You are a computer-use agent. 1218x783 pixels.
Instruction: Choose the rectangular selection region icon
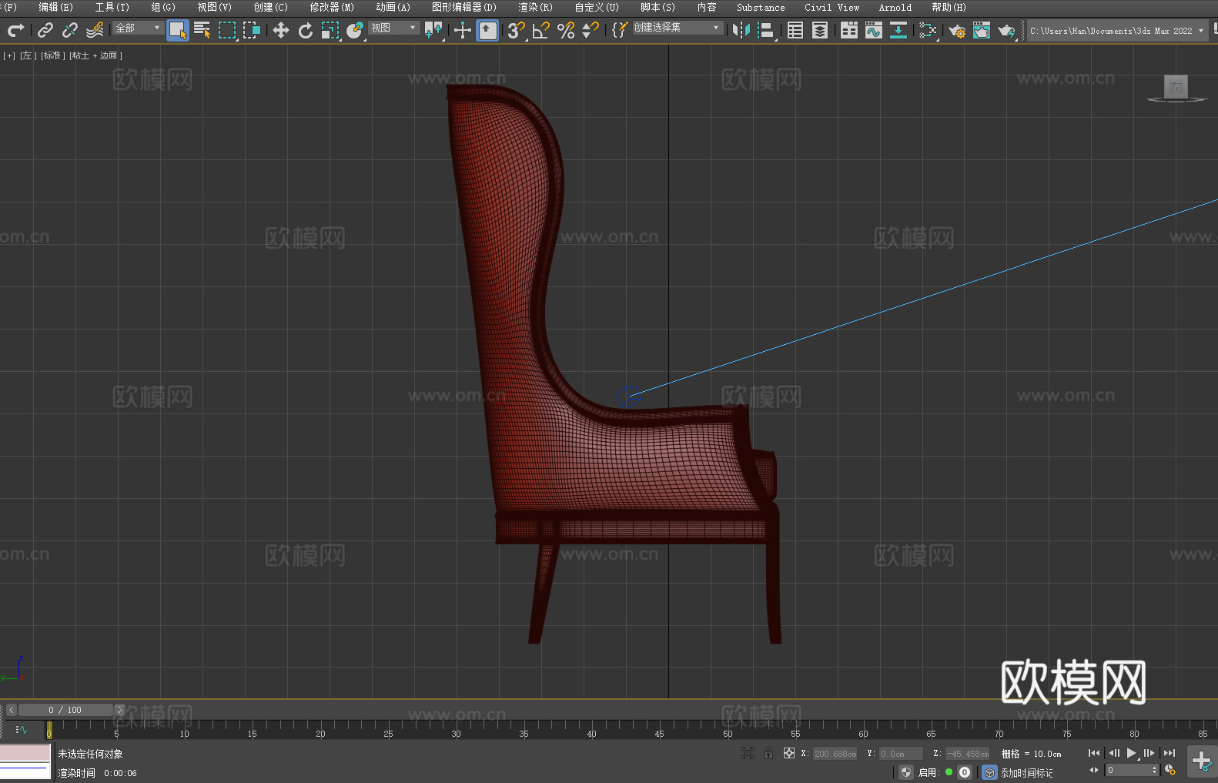coord(227,30)
